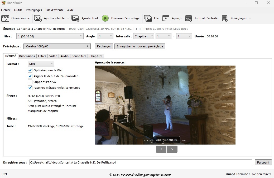Image resolution: width=274 pixels, height=178 pixels.
Task: Switch to the Chapitres tab
Action: (x=96, y=56)
